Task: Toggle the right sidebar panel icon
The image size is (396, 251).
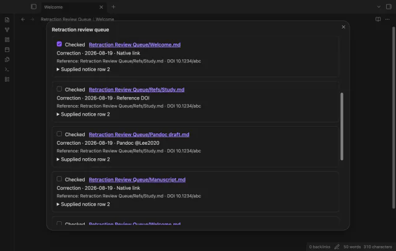Action: pyautogui.click(x=389, y=7)
